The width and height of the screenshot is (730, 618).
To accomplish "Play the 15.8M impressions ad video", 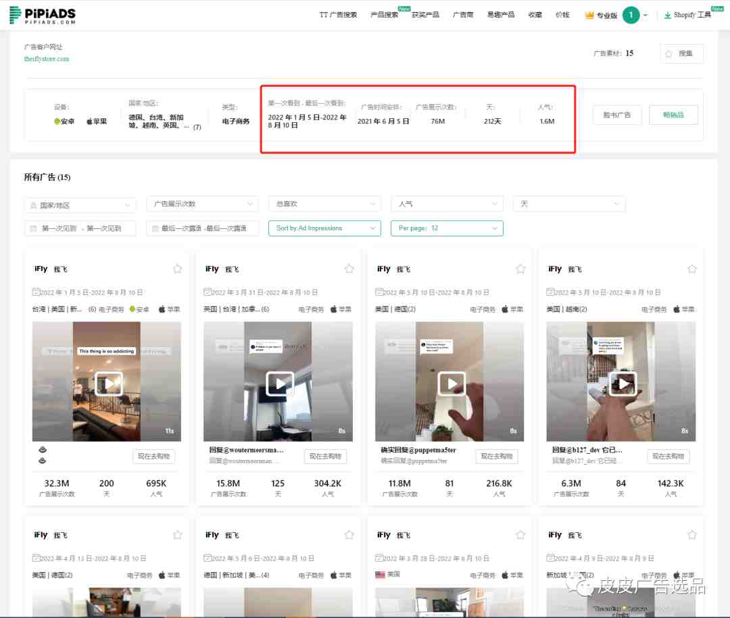I will point(280,384).
